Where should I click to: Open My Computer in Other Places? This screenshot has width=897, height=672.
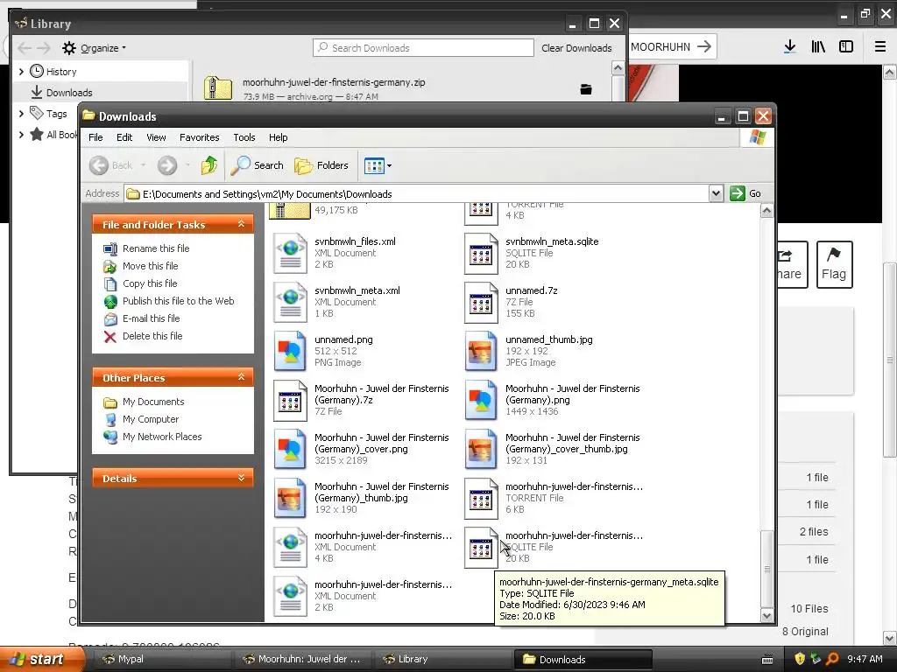(x=151, y=419)
